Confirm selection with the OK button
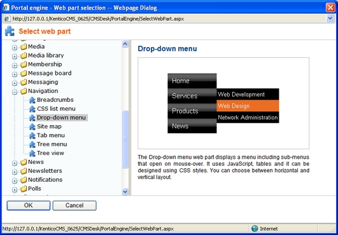338x235 pixels. point(29,205)
